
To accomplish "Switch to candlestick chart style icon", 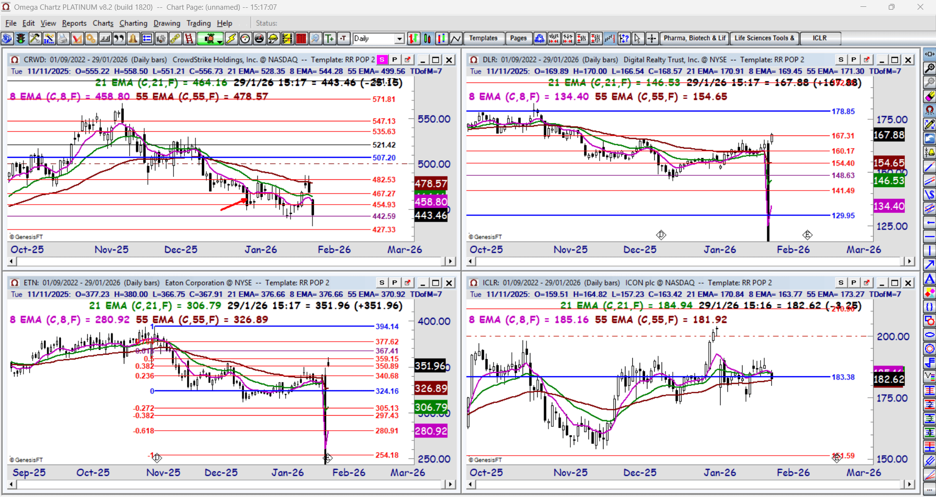I will pos(428,38).
